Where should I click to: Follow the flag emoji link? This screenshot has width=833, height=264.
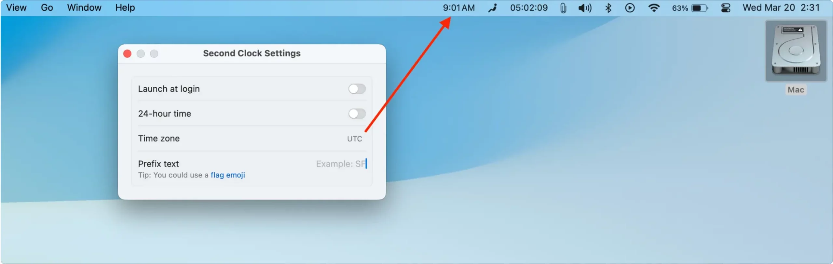(228, 175)
